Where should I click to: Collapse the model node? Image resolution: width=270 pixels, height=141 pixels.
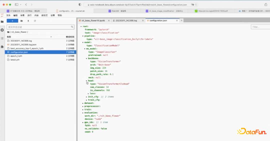click(83, 42)
